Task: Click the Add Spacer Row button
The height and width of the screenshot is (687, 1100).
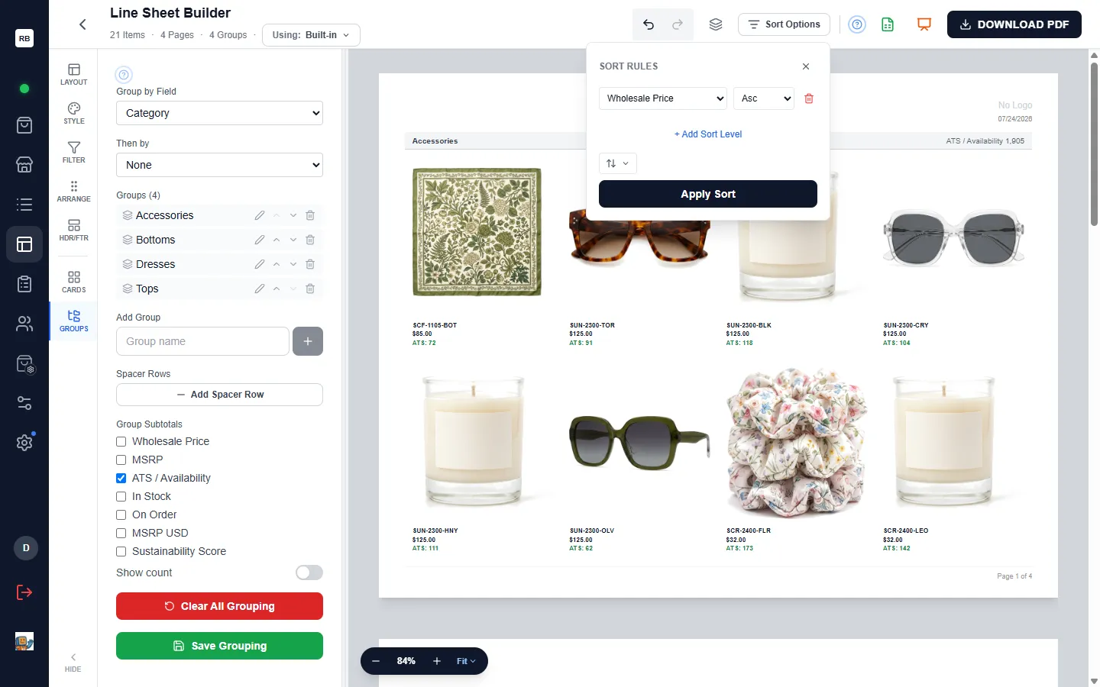Action: 219,395
